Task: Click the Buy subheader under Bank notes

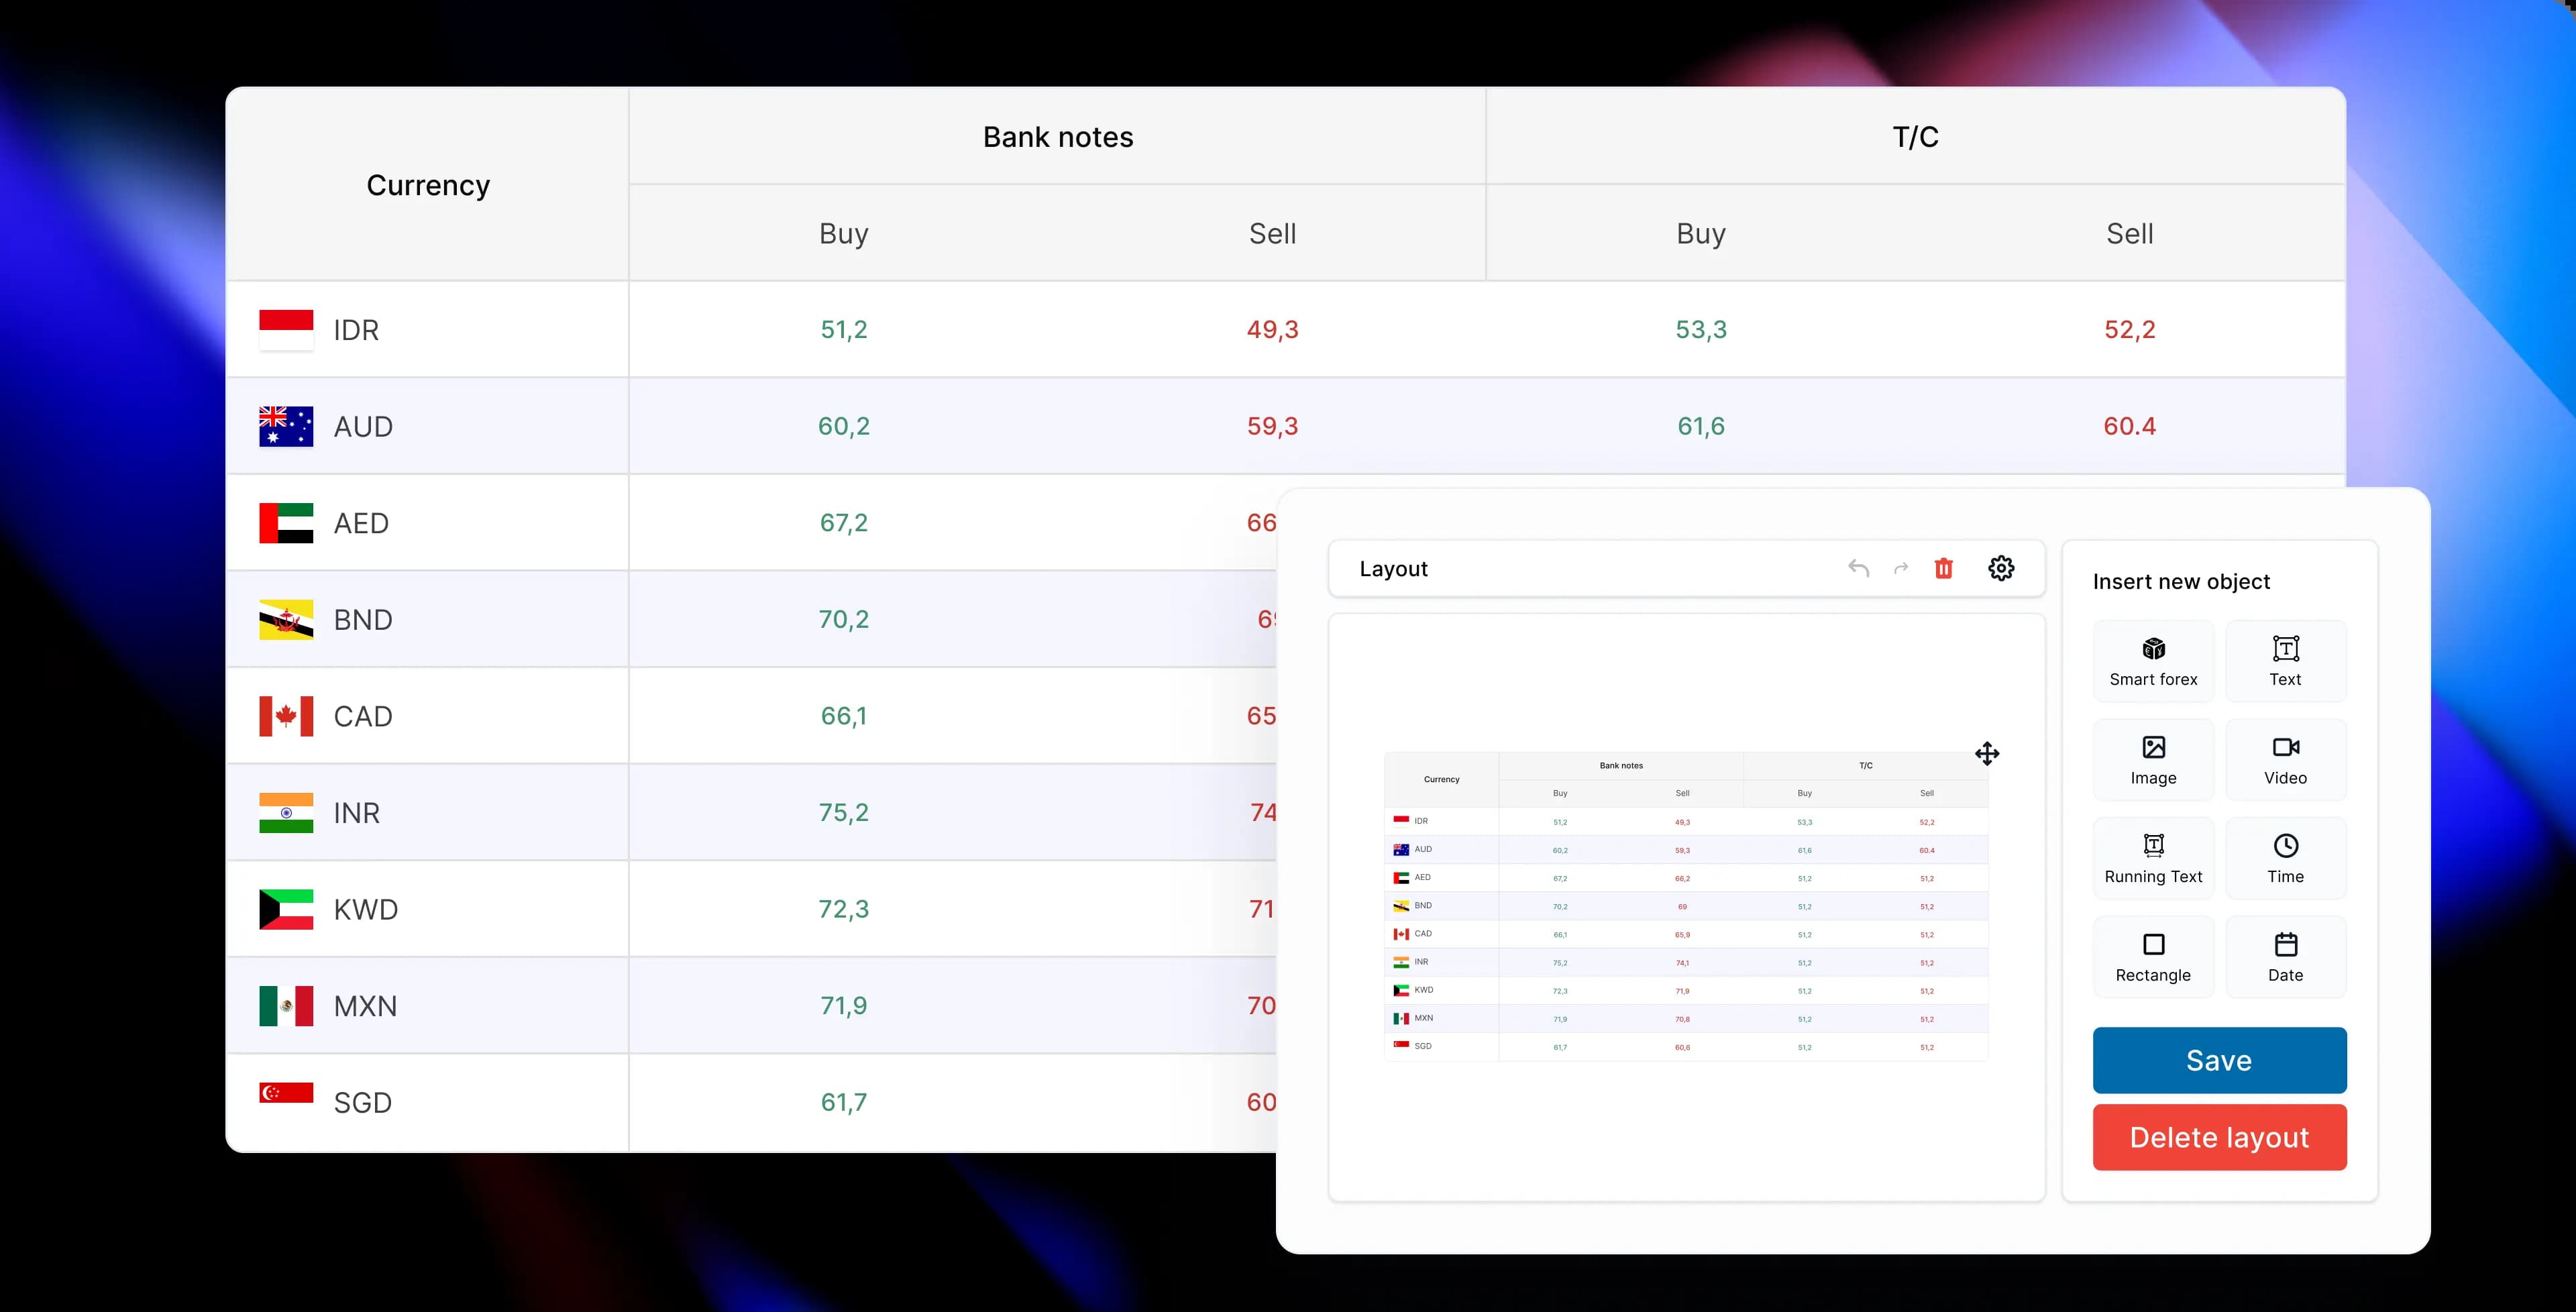Action: pos(843,233)
